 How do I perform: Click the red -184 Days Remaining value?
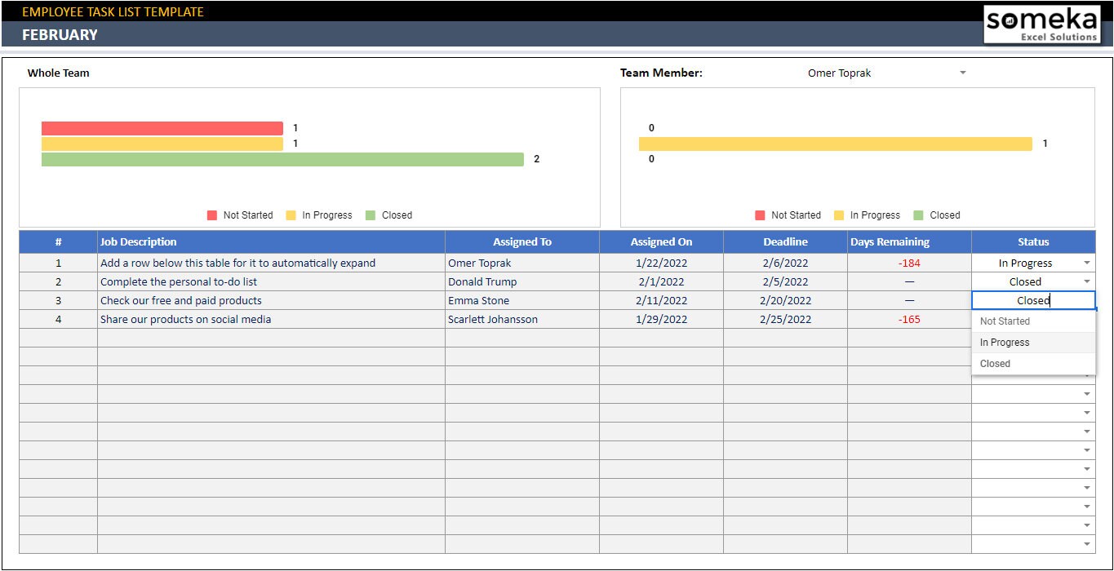pyautogui.click(x=908, y=263)
